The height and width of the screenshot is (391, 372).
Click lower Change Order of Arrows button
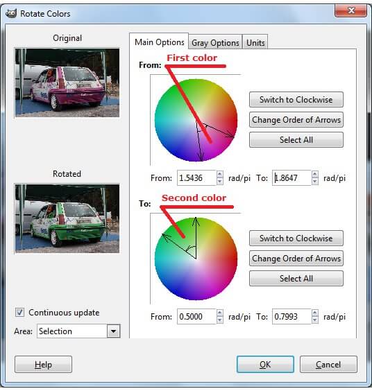296,259
